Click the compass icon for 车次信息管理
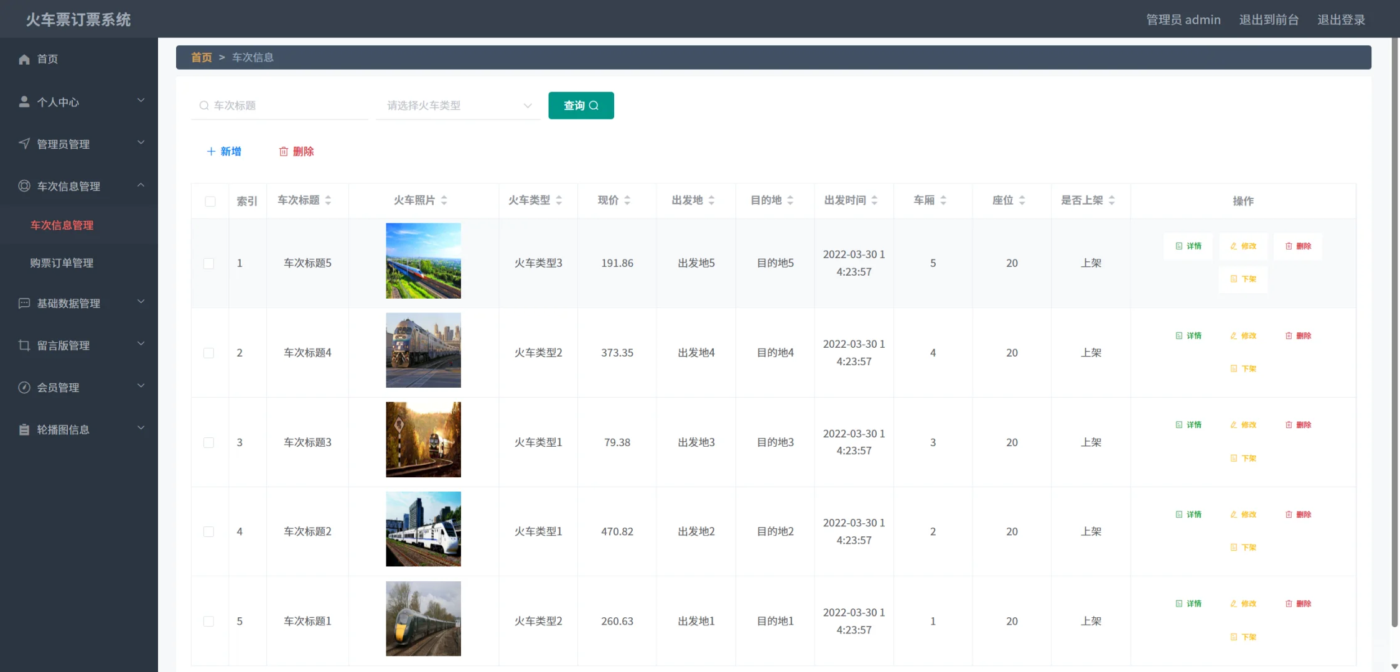The image size is (1400, 672). click(24, 185)
